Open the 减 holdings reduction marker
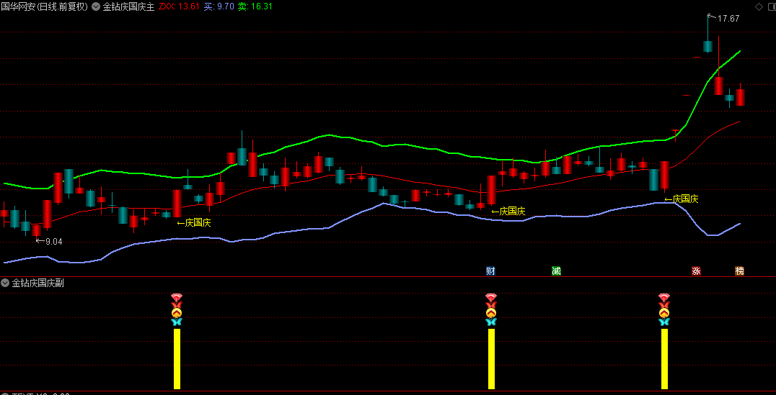Screen dimensions: 776x395 coord(556,271)
